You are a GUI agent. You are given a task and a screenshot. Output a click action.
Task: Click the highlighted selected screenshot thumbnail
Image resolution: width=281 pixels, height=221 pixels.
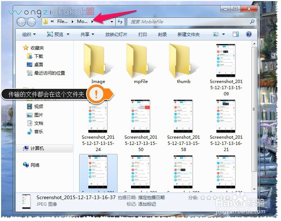point(98,172)
